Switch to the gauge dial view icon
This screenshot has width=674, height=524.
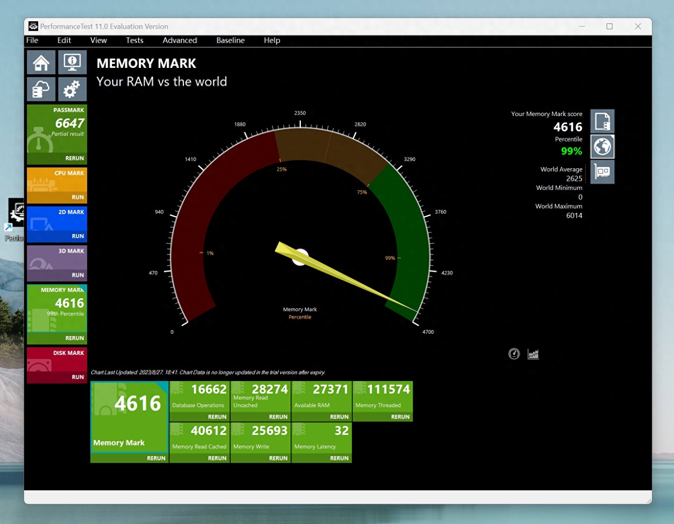(x=514, y=354)
